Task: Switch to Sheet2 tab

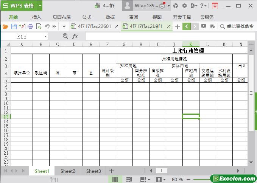Action: click(68, 171)
